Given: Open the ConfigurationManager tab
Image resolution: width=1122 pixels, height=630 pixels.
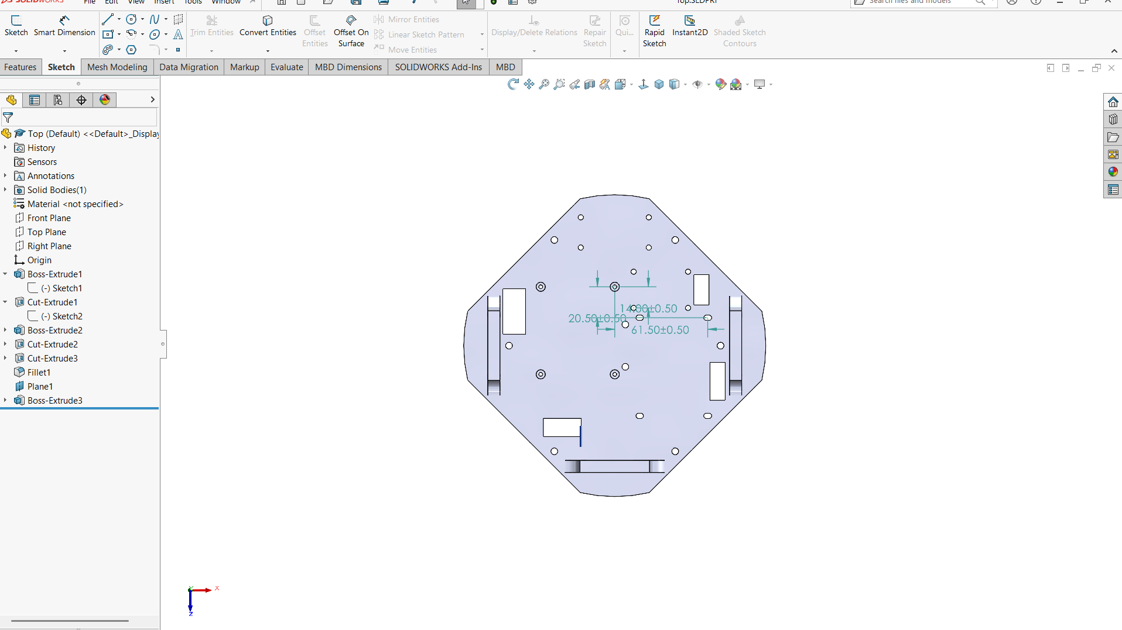Looking at the screenshot, I should pos(58,100).
